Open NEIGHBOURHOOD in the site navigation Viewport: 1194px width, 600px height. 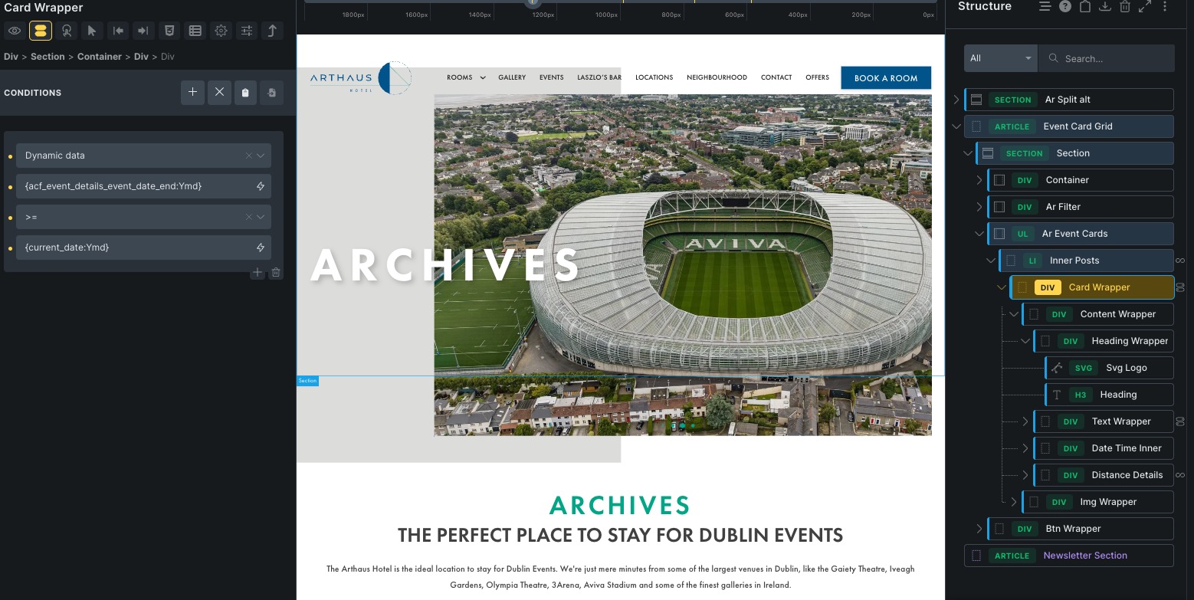(x=717, y=77)
